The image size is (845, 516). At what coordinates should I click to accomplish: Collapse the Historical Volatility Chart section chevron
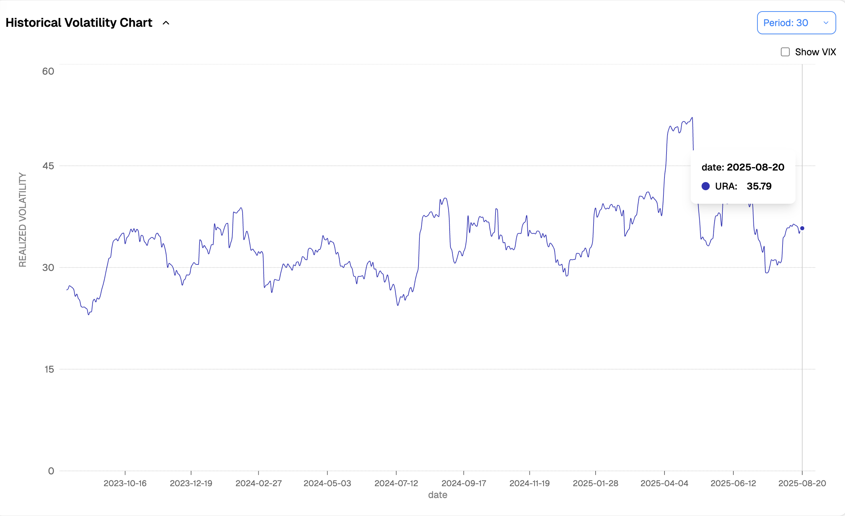(x=166, y=23)
